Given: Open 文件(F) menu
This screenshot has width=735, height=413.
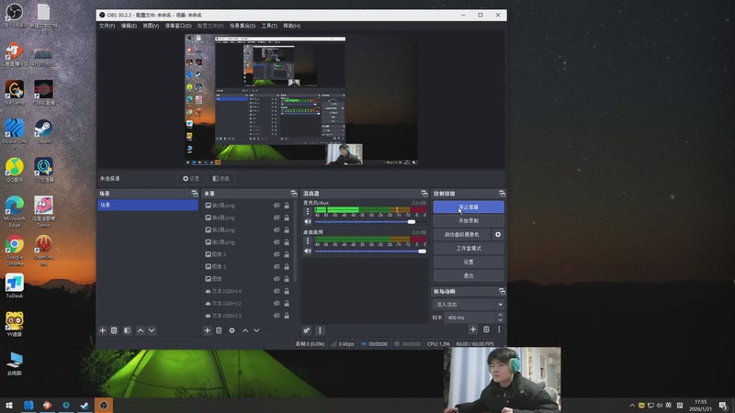Looking at the screenshot, I should click(x=107, y=26).
